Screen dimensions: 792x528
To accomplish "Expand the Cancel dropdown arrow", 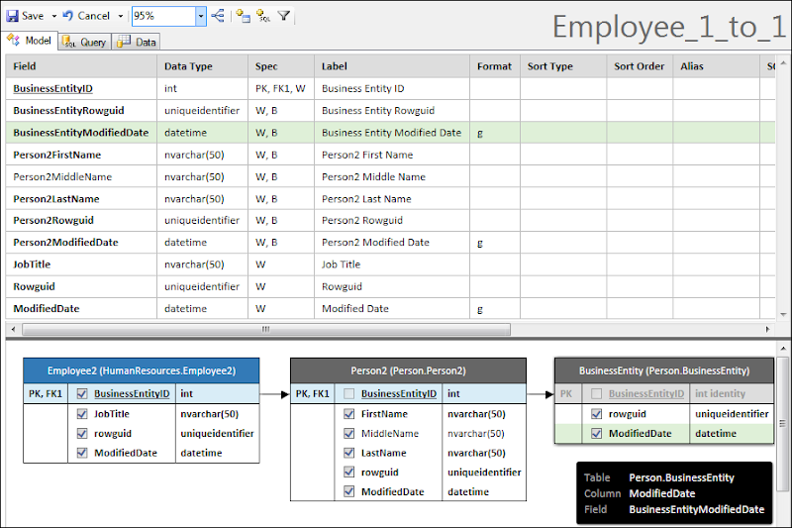I will pyautogui.click(x=120, y=16).
